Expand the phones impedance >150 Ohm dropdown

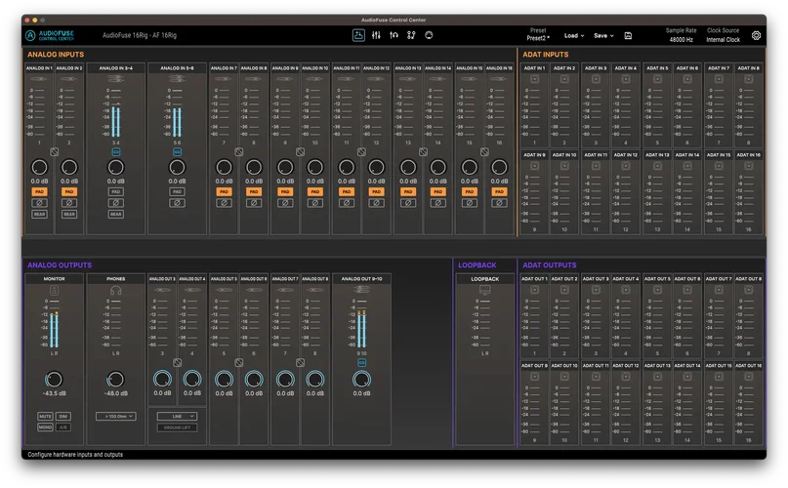pos(115,416)
